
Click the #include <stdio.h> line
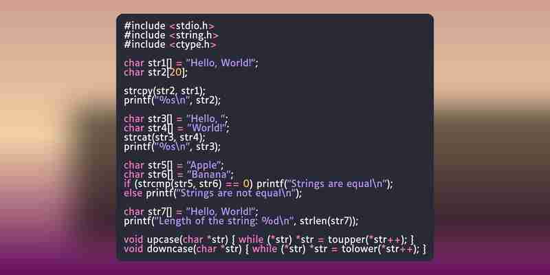click(x=169, y=26)
